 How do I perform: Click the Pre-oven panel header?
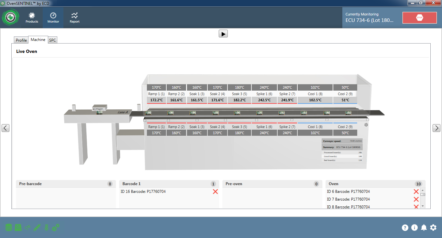[x=272, y=184]
